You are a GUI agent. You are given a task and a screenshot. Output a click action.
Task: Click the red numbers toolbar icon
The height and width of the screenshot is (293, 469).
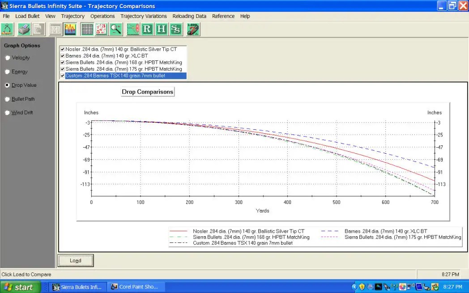coord(102,30)
